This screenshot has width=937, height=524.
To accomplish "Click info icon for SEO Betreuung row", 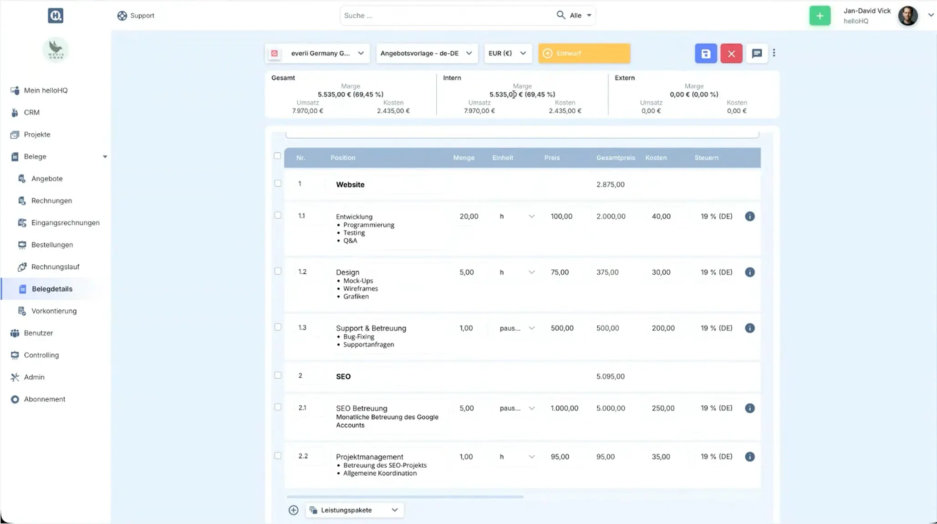I will point(749,408).
